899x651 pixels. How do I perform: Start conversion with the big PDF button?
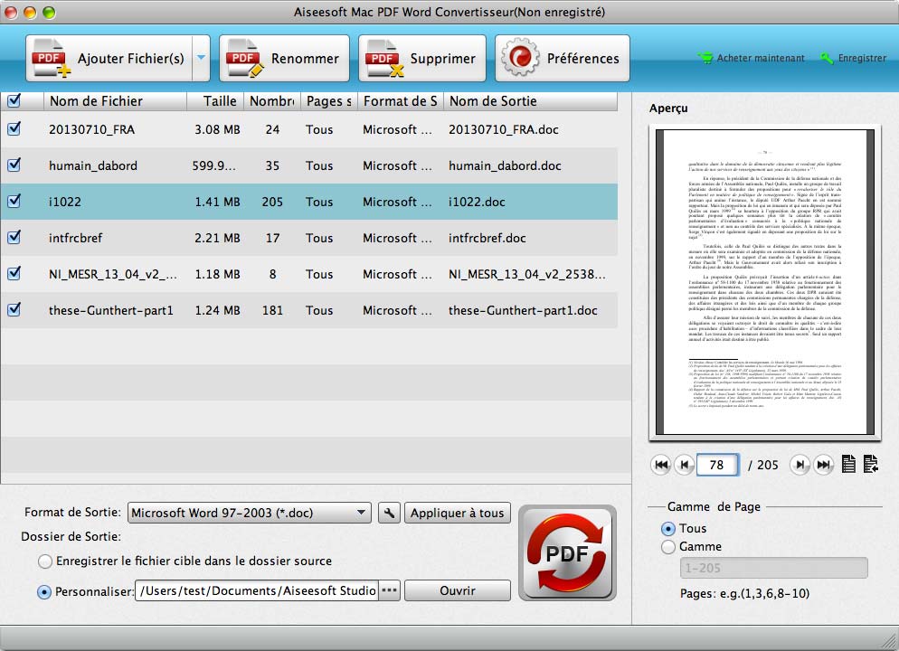tap(567, 552)
